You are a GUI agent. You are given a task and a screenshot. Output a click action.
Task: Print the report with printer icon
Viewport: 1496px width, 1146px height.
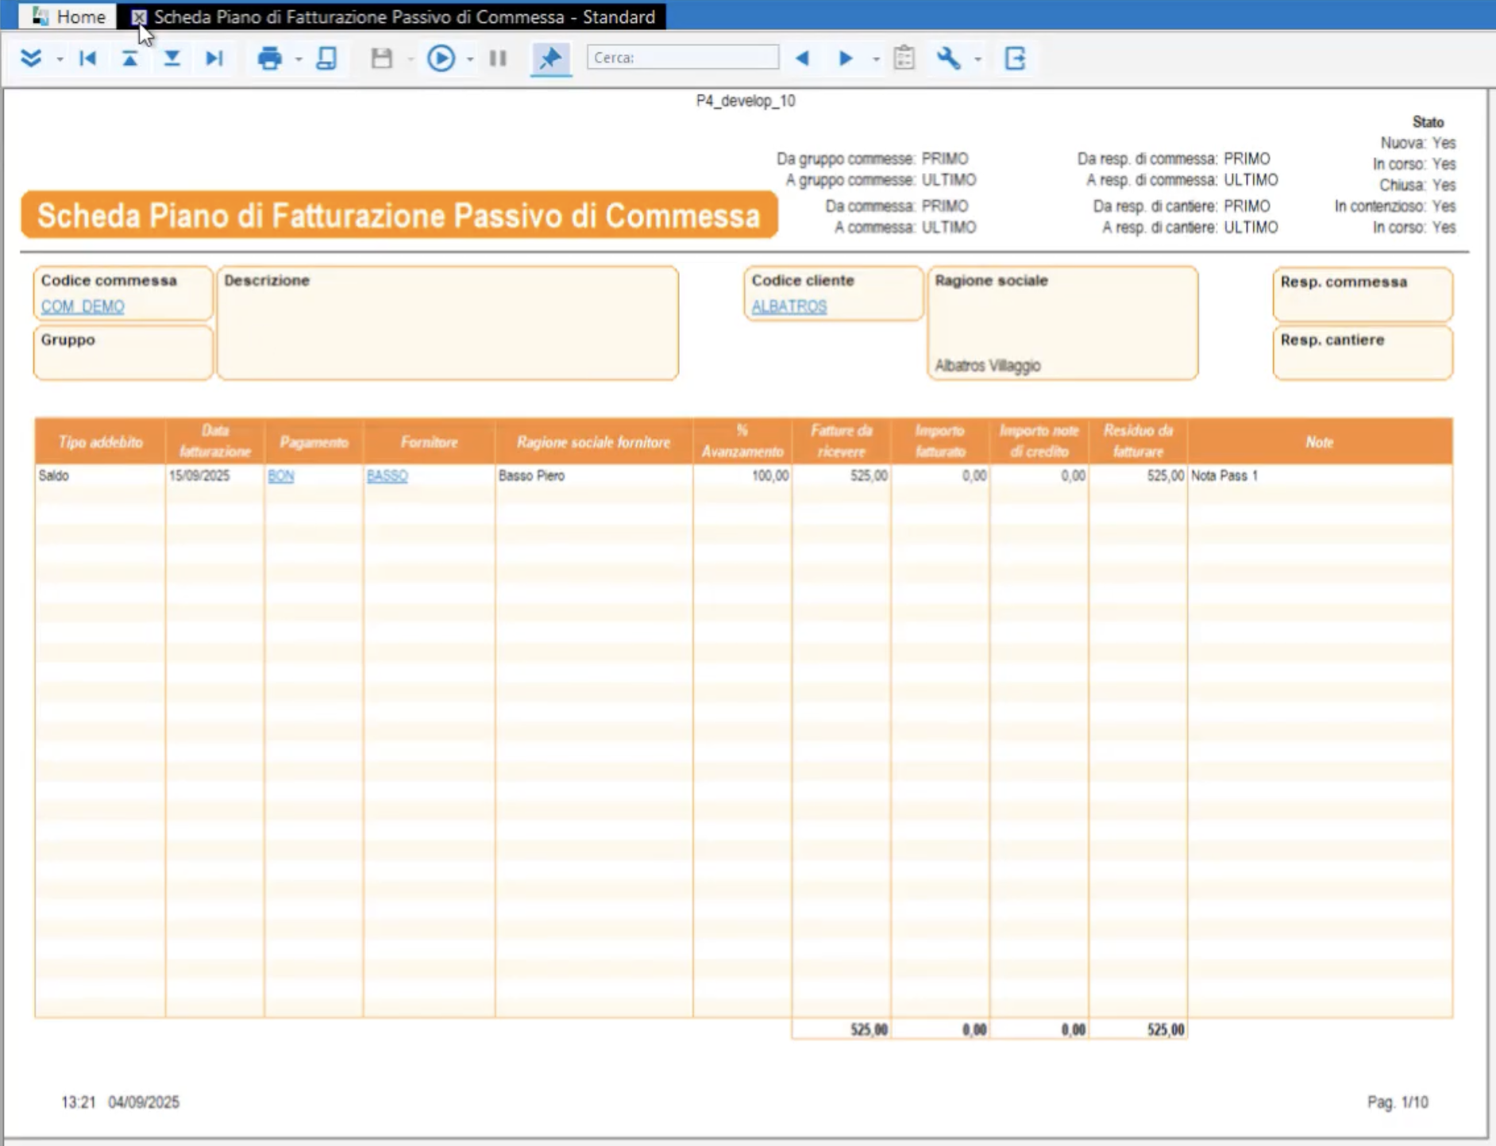pyautogui.click(x=270, y=58)
